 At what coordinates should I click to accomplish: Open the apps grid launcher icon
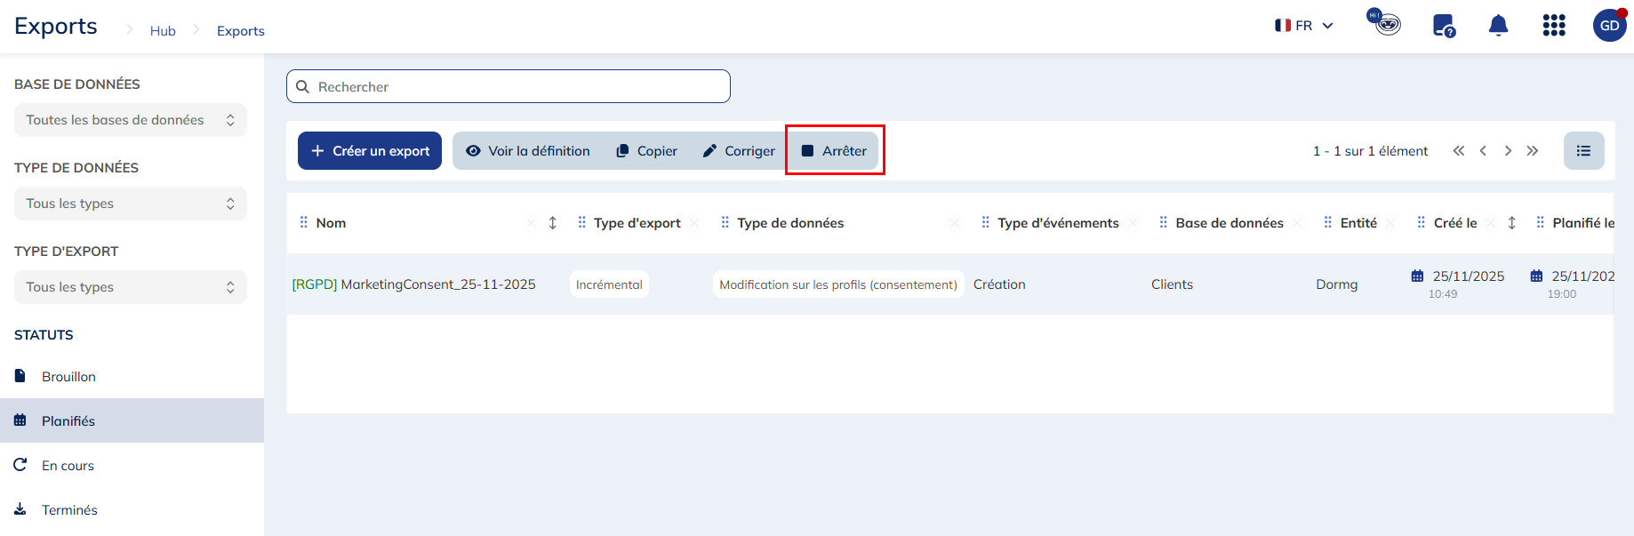point(1553,26)
